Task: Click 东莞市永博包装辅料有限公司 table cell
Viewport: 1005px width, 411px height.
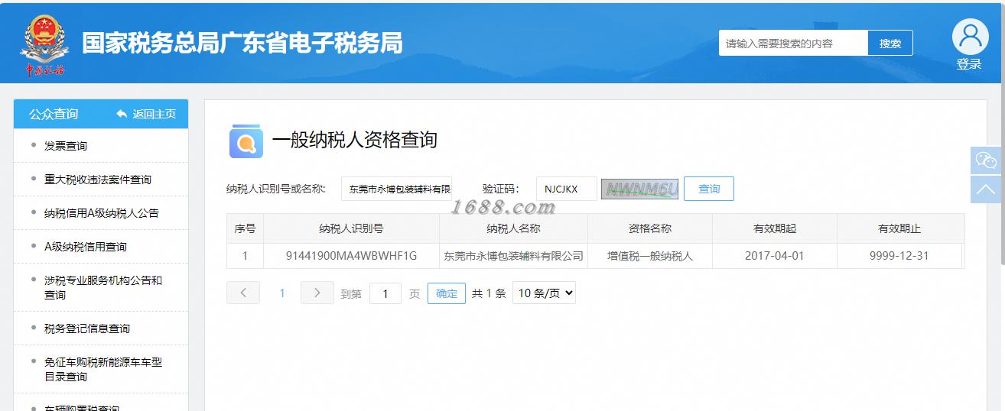Action: tap(513, 256)
